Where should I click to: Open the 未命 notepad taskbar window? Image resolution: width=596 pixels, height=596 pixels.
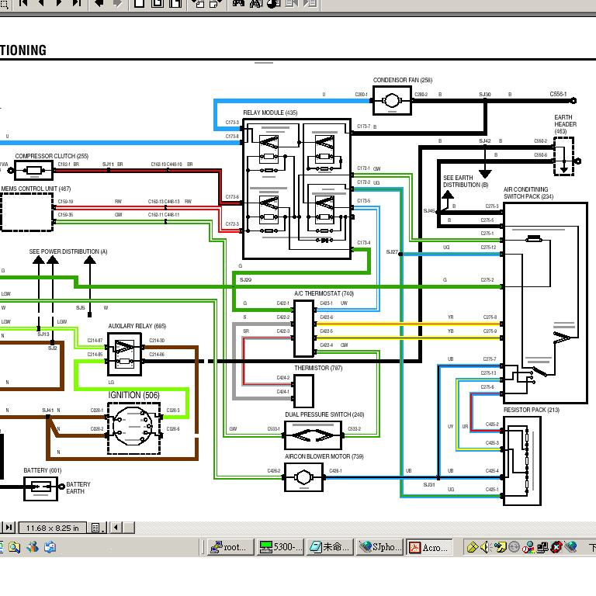(329, 547)
